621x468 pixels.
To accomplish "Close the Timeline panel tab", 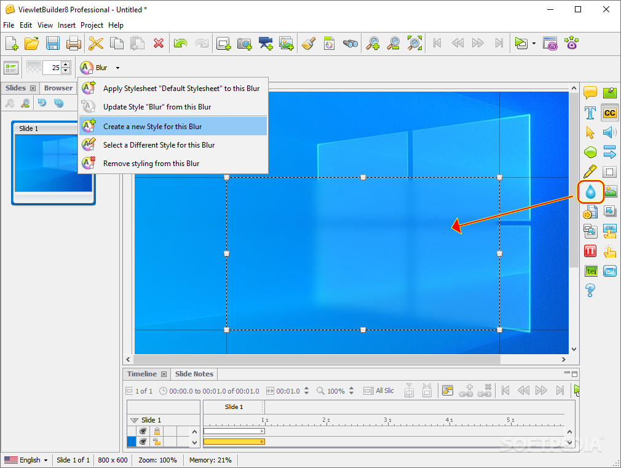I will pyautogui.click(x=164, y=374).
